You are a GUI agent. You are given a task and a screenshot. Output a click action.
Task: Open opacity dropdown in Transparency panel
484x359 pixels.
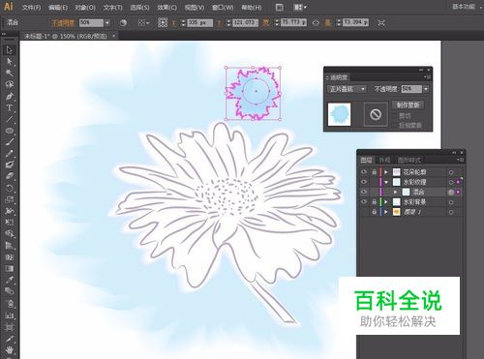pos(426,89)
